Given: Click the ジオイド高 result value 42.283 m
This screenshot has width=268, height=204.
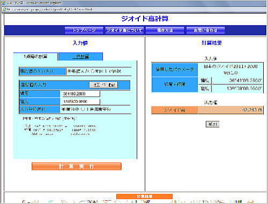Looking at the screenshot, I should 252,110.
